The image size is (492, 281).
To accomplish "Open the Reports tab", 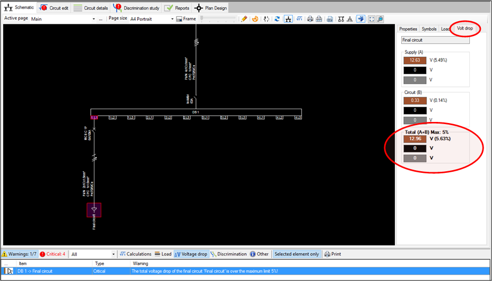I will point(177,8).
